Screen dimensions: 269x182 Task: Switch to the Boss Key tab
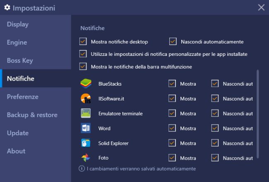tap(36, 60)
